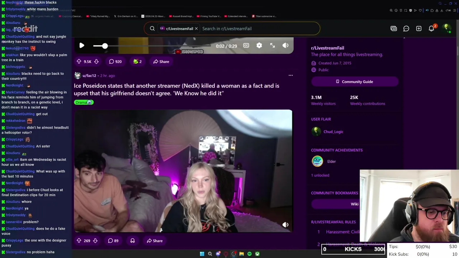Open the 920 comments on top post
Image resolution: width=459 pixels, height=258 pixels.
115,62
